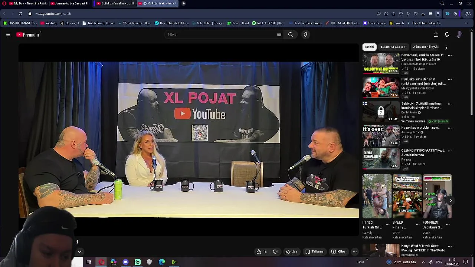Screen dimensions: 475x267
Task: Open options for OLENKO PSYKOPAATTI video
Action: click(450, 151)
